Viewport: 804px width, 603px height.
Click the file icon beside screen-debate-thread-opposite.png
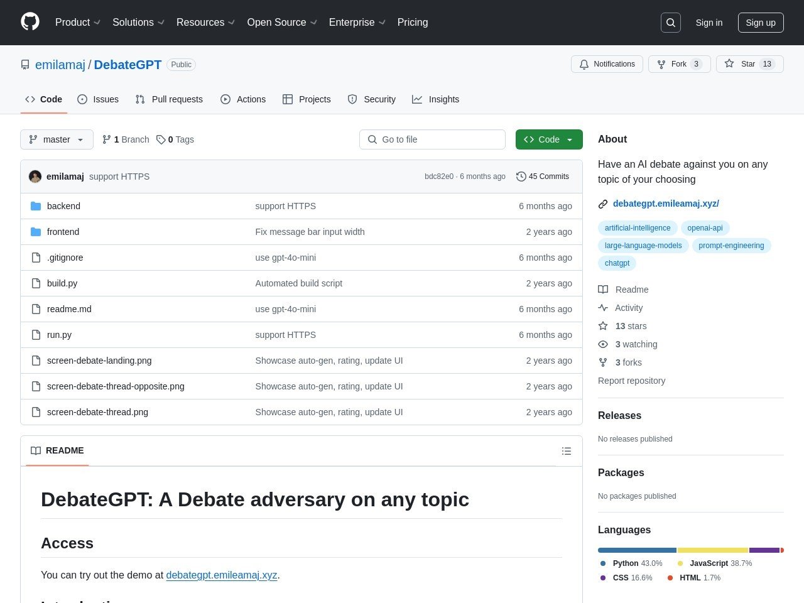coord(36,386)
